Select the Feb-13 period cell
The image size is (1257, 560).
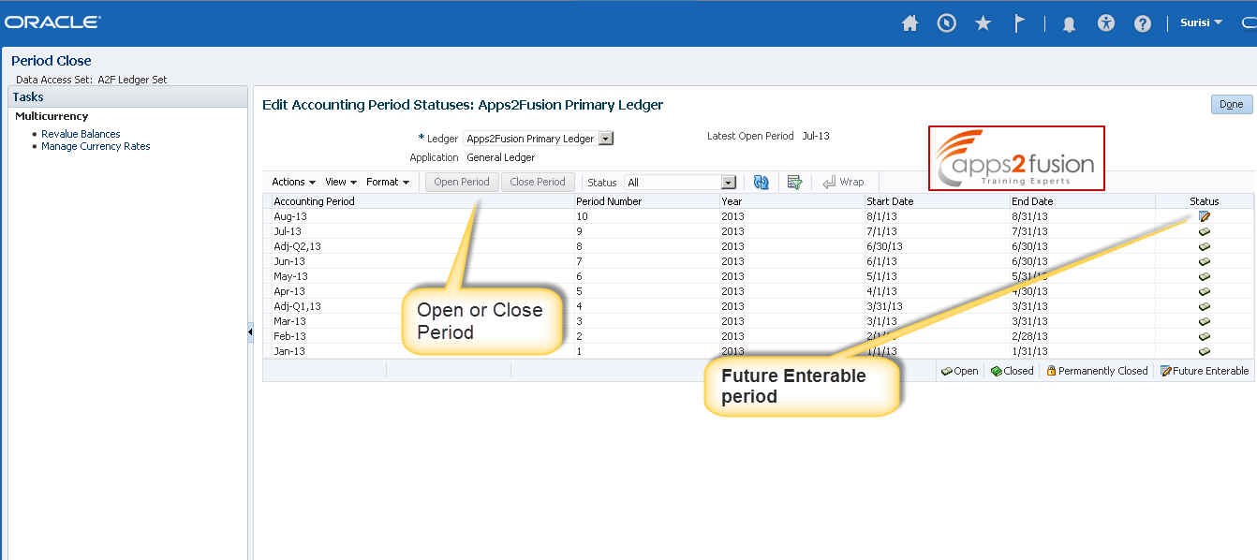422,336
